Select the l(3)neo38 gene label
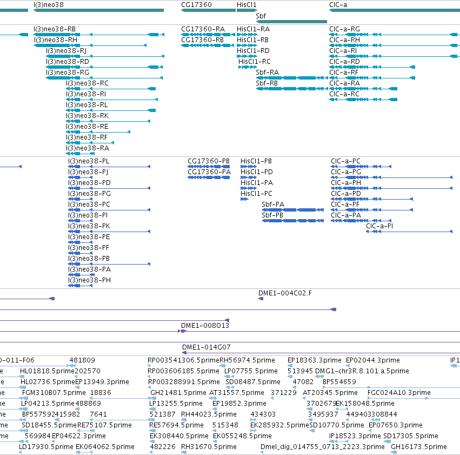This screenshot has width=460, height=455. pos(49,5)
